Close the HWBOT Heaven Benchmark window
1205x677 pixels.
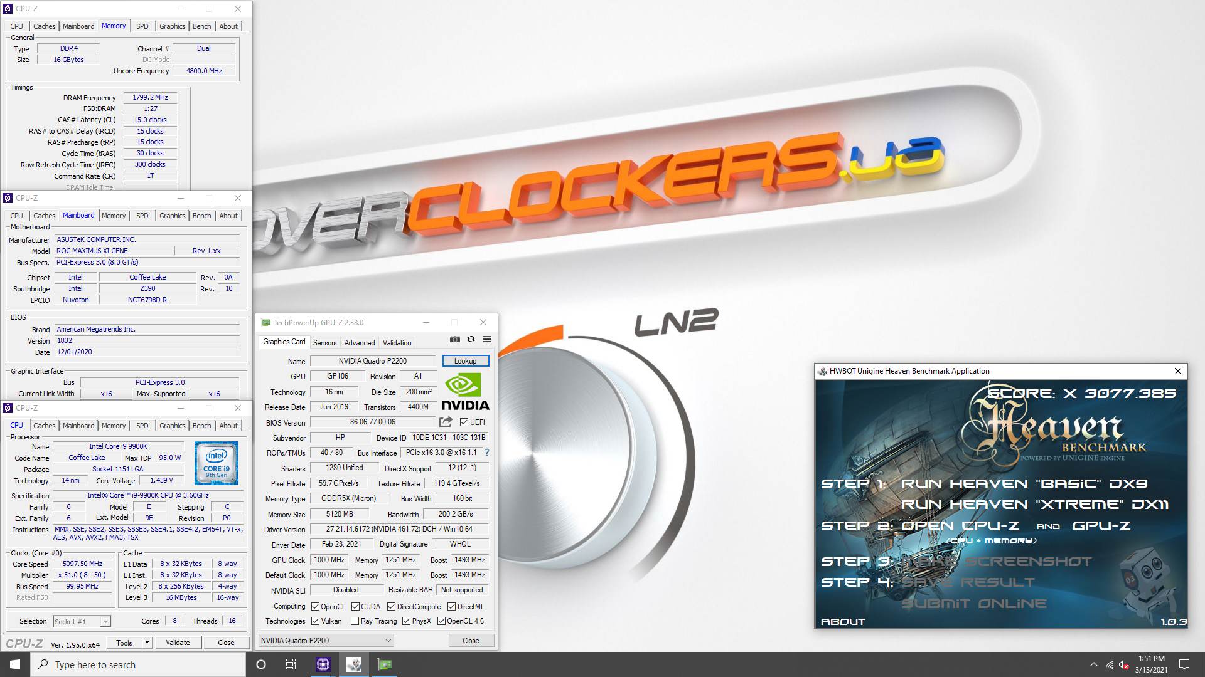[1177, 371]
